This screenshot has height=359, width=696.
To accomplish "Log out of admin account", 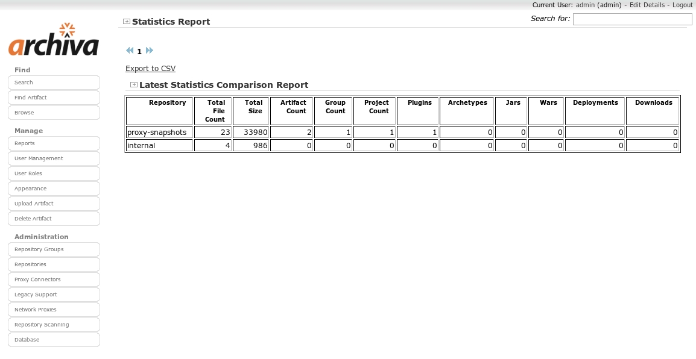I will 682,5.
